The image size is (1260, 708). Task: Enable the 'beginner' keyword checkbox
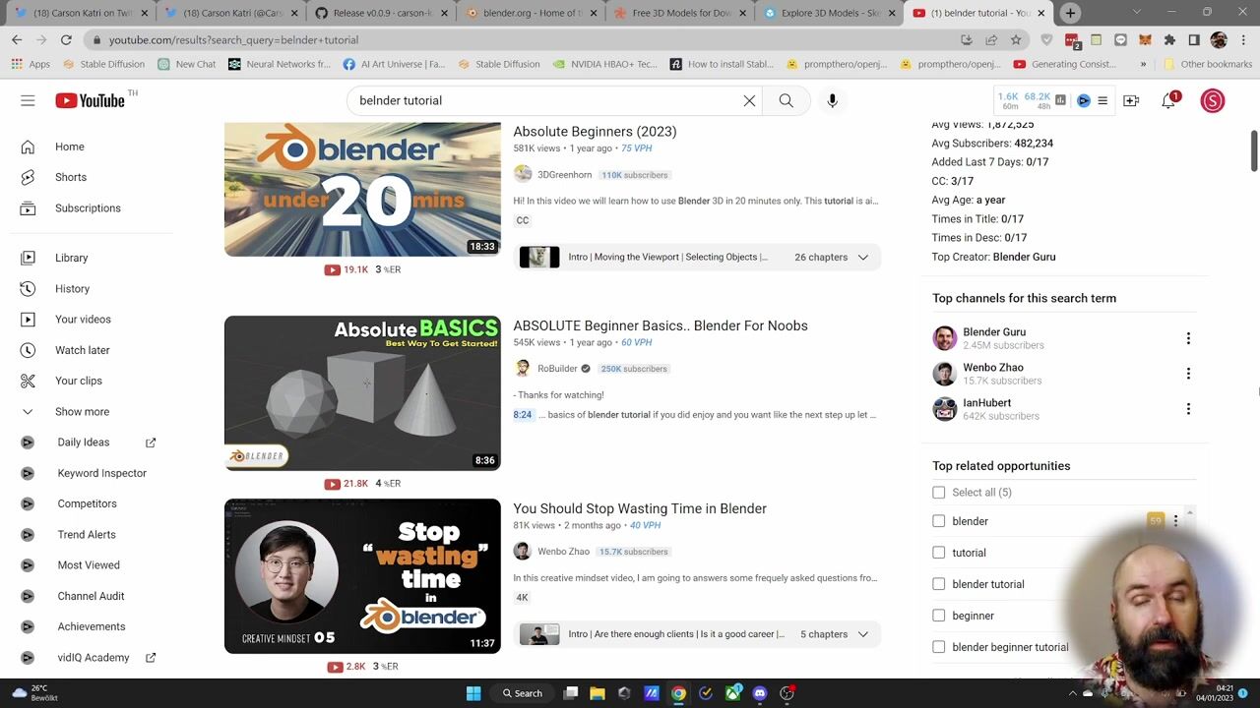point(938,616)
